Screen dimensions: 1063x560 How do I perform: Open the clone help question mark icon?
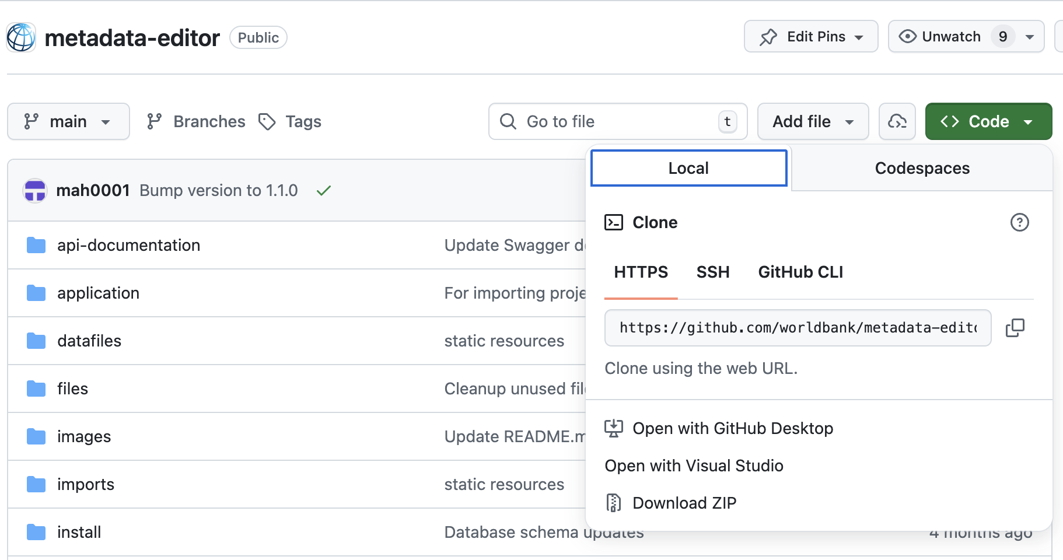coord(1019,222)
